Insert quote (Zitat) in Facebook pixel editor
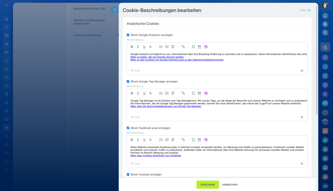Screen dimensions: 333x191 pos(135,164)
